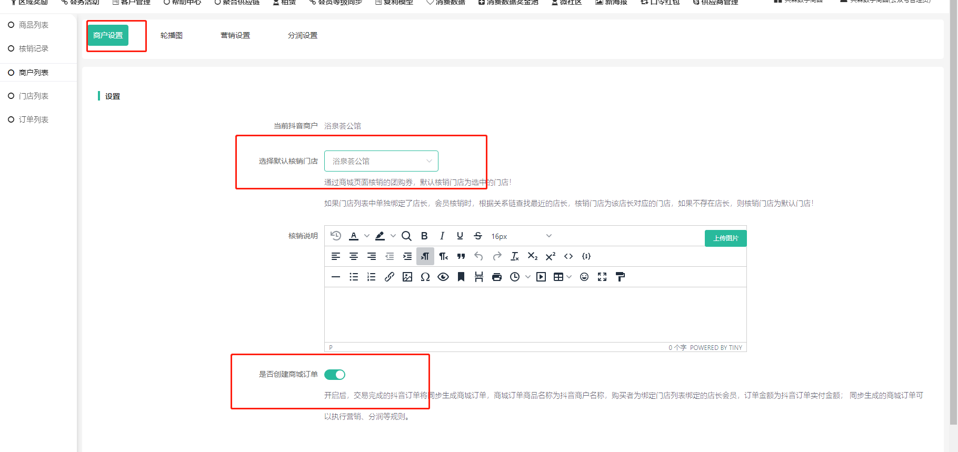Screen dimensions: 958x452
Task: Click the print icon in editor
Action: [x=497, y=277]
